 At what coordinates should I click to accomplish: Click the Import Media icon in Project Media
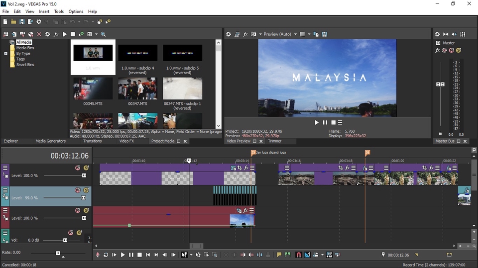[x=14, y=34]
